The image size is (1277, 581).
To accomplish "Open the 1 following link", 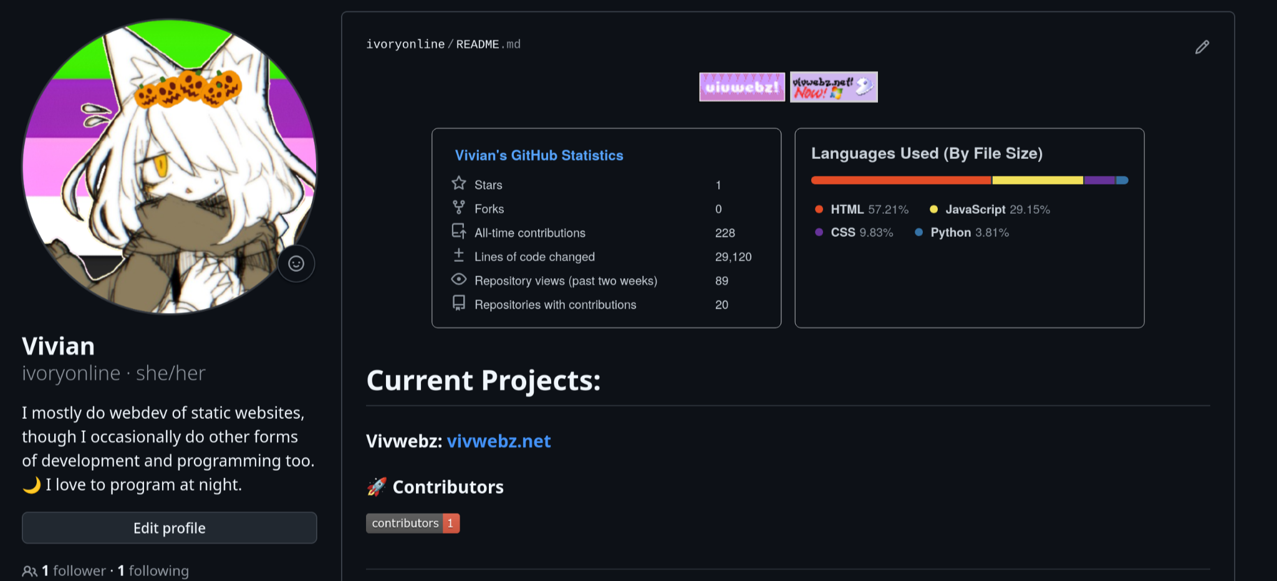I will [153, 571].
